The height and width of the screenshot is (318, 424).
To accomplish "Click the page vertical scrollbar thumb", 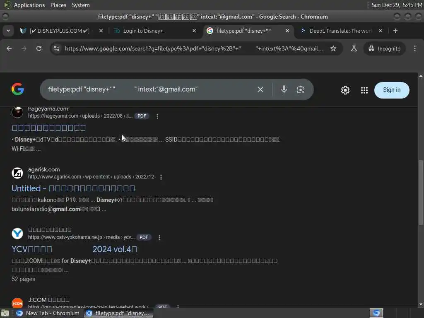I will point(421,192).
